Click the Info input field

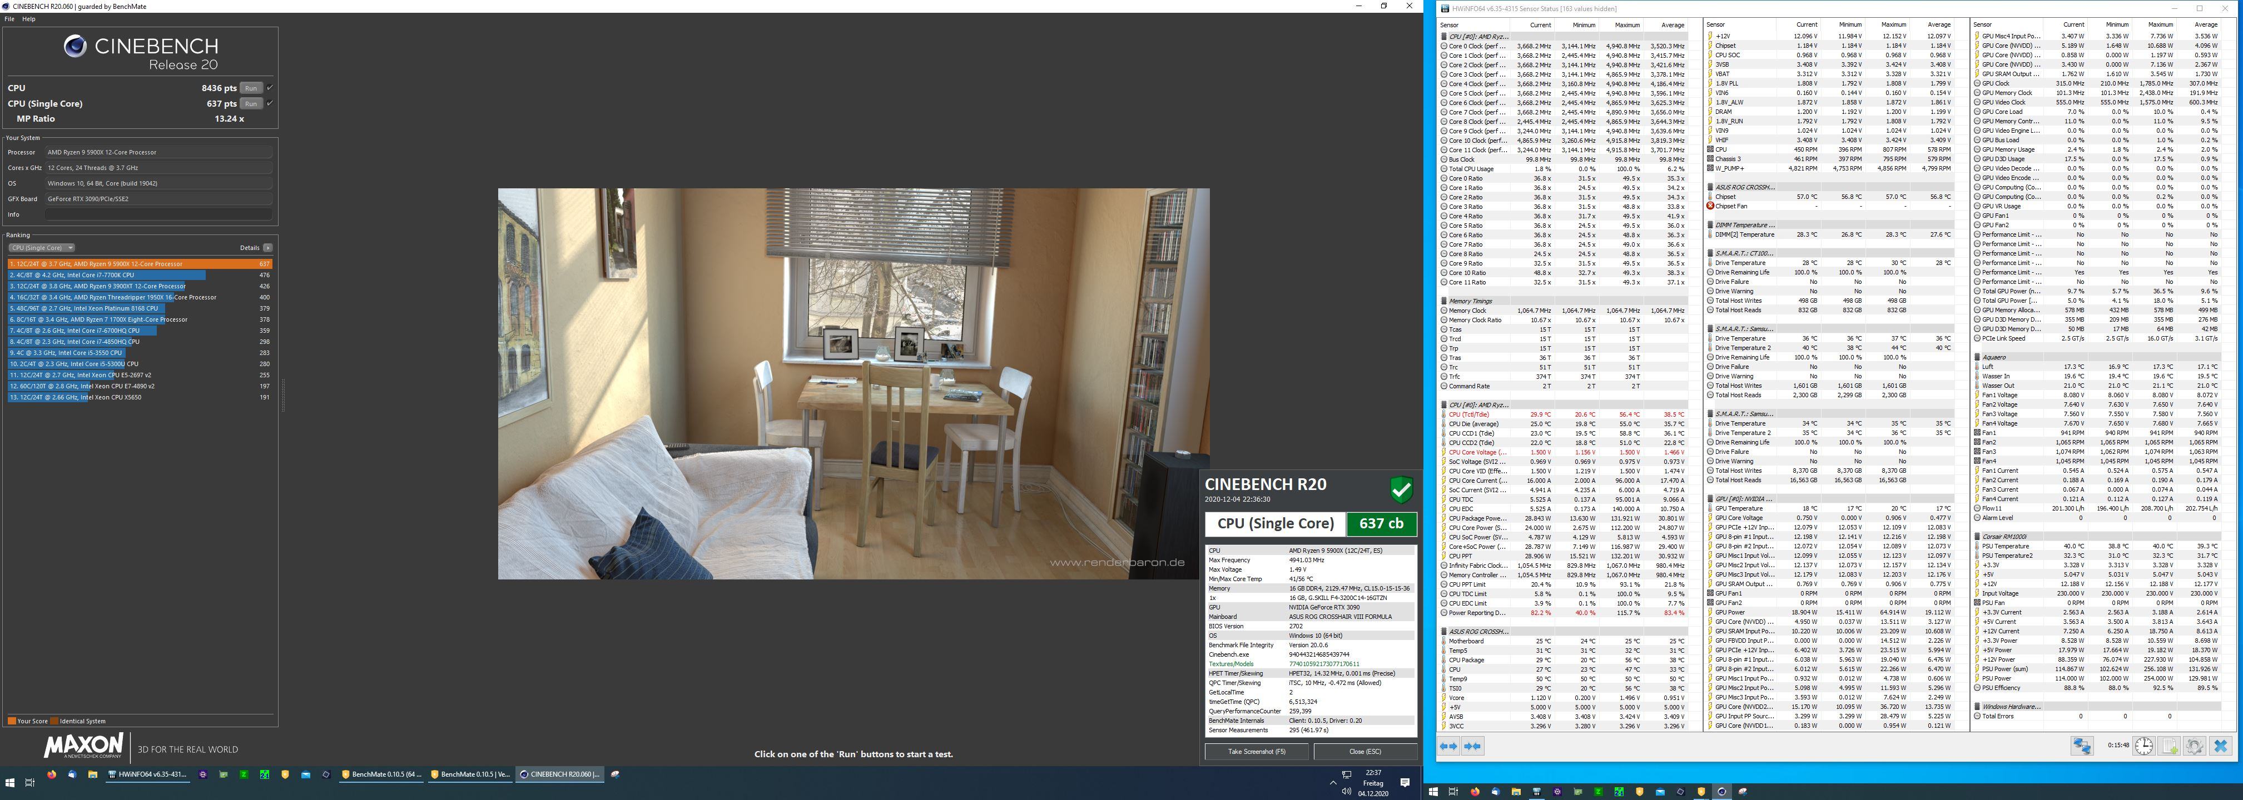point(158,214)
